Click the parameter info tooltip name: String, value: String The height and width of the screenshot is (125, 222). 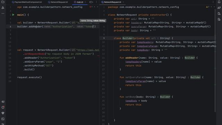pyautogui.click(x=93, y=21)
